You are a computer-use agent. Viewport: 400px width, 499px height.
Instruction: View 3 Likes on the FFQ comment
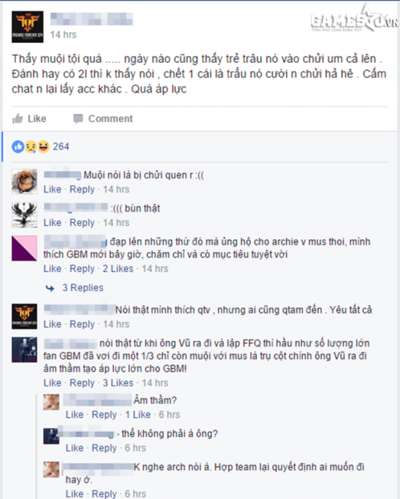point(118,383)
